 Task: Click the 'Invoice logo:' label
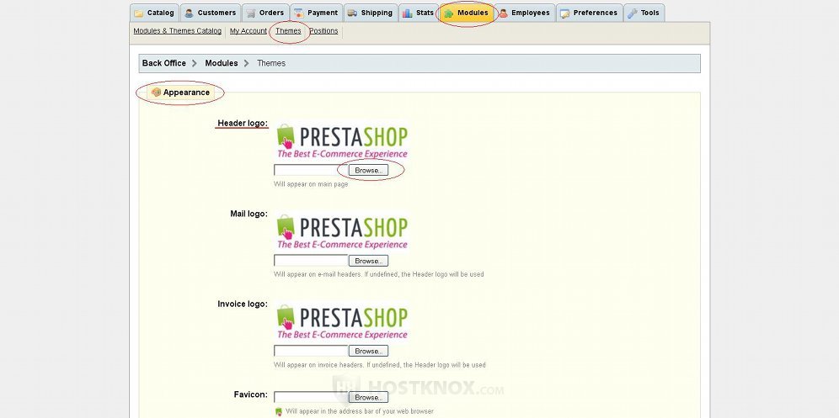tap(243, 304)
